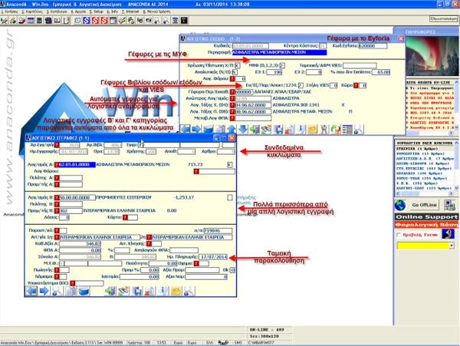Open the 5. Setup menu

click(97, 12)
